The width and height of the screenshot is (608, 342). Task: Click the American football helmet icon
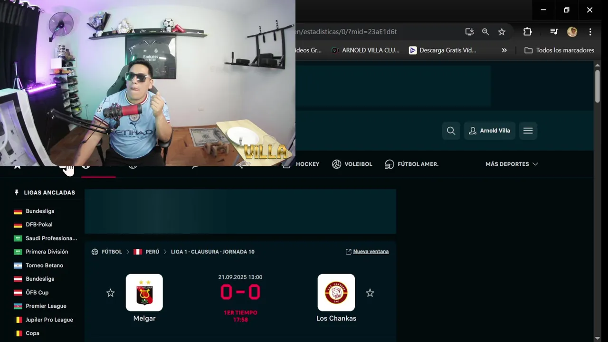tap(389, 164)
